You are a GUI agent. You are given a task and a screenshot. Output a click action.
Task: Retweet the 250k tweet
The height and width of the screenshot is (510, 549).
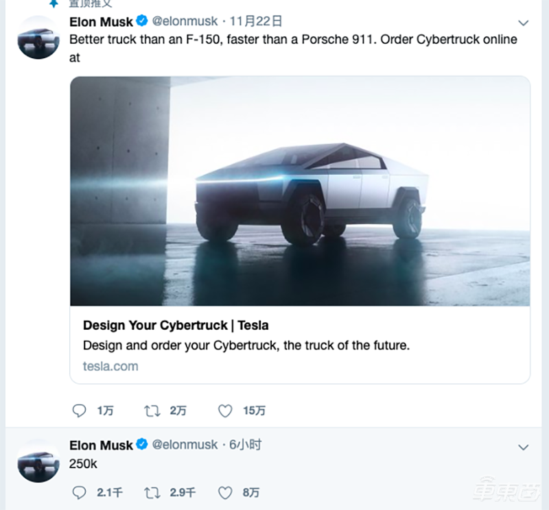pyautogui.click(x=151, y=492)
